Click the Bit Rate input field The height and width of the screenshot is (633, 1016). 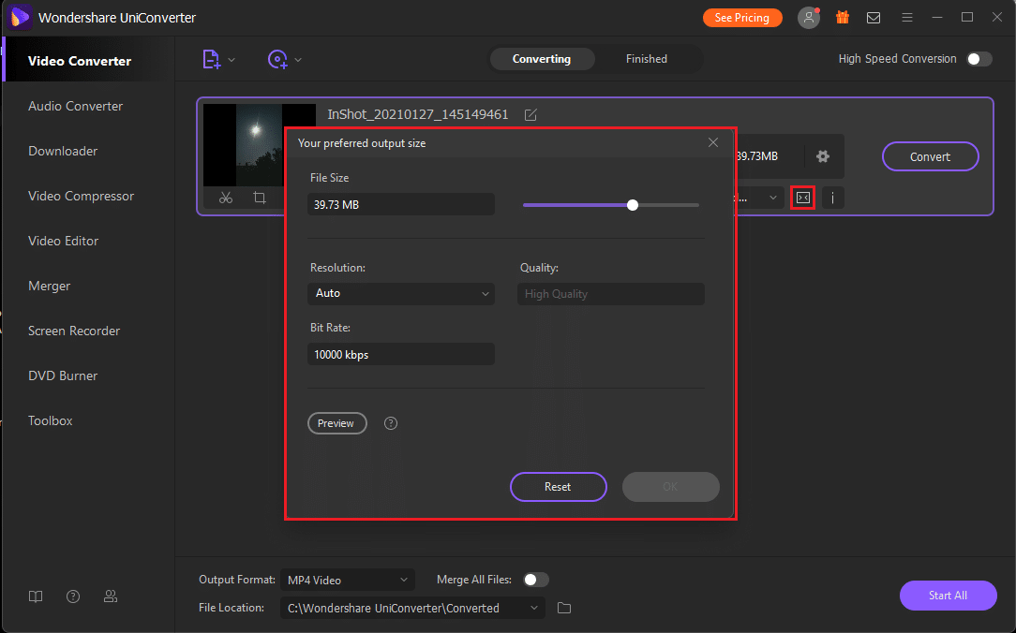click(401, 354)
